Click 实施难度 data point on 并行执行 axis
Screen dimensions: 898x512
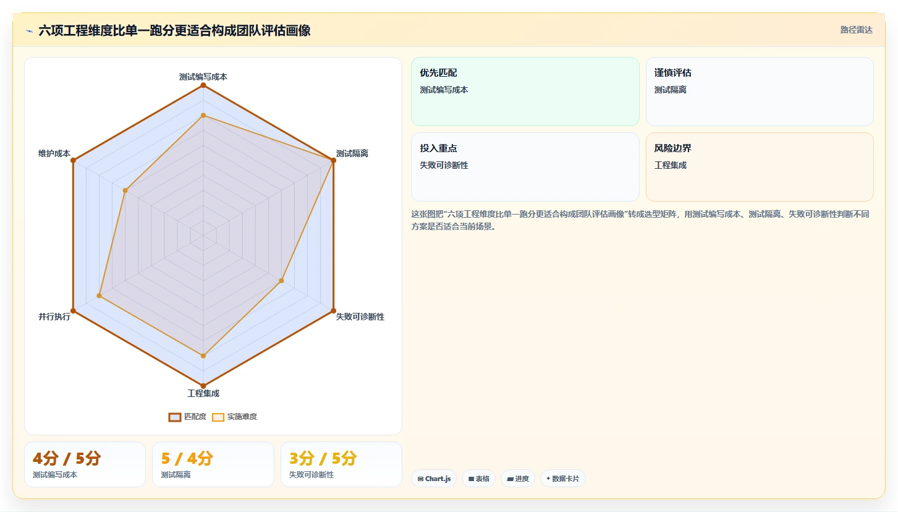point(100,296)
